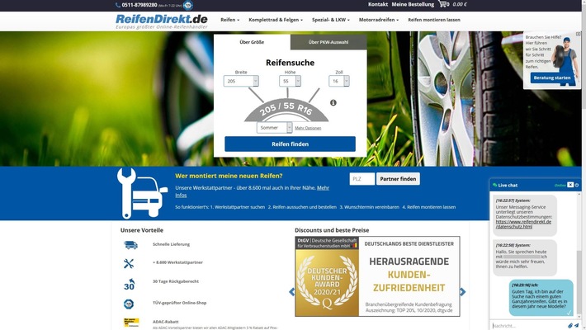
Task: Click the TÜV-geprüfter Online-Shop badge icon
Action: (x=129, y=304)
